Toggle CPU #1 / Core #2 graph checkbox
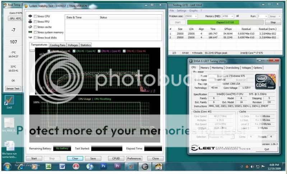This screenshot has height=174, width=287. click(75, 51)
